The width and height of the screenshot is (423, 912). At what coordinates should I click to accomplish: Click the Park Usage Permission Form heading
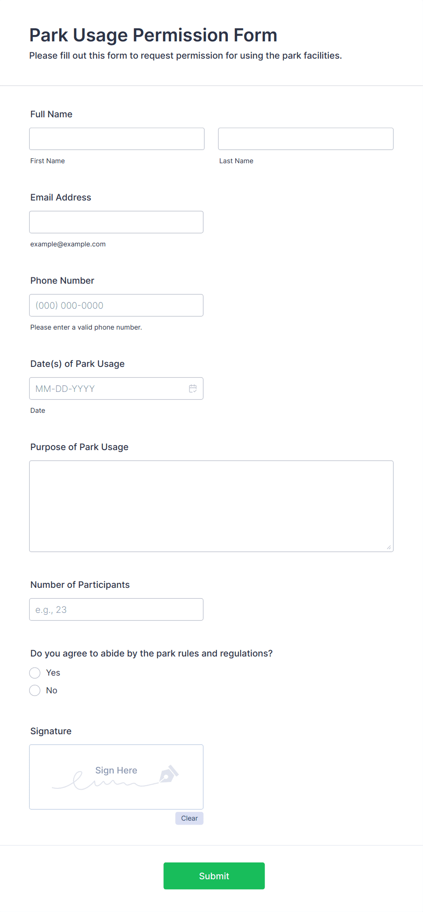(x=153, y=35)
